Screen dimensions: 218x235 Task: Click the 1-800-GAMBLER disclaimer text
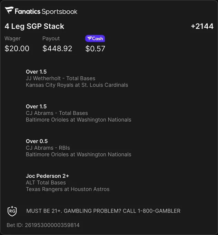click(103, 211)
